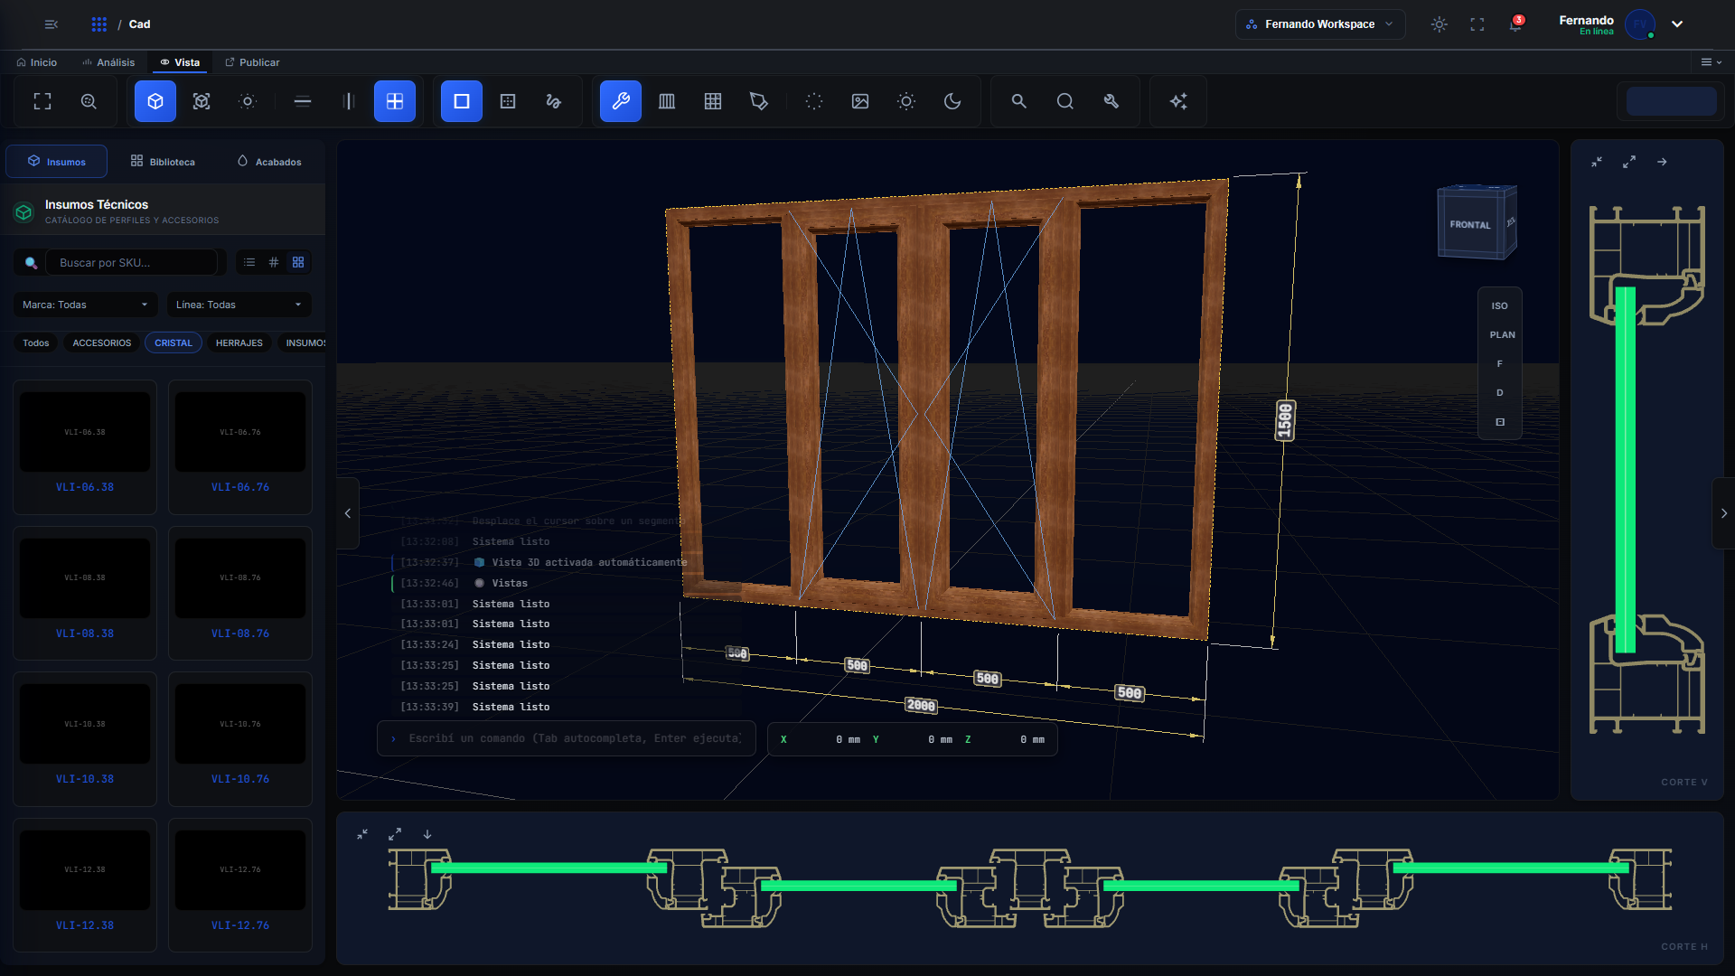The width and height of the screenshot is (1735, 976).
Task: Open the Publicar tab
Action: 252,62
